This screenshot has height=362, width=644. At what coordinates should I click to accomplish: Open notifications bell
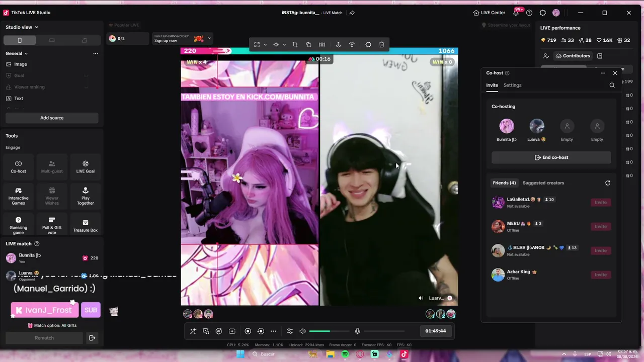tap(516, 13)
